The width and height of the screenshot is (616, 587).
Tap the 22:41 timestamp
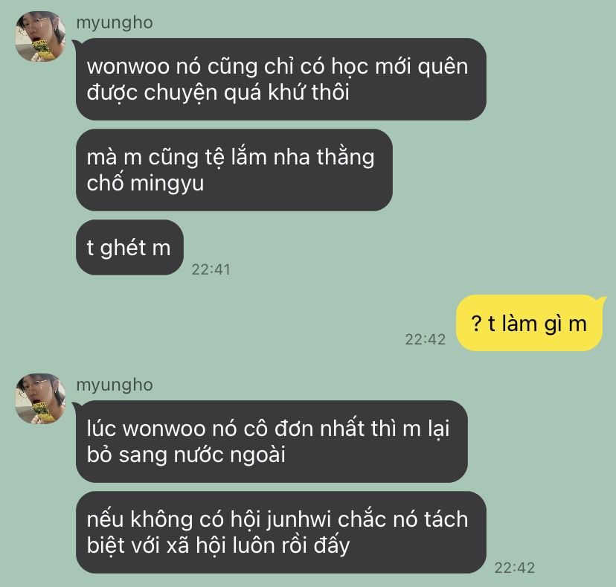click(x=211, y=269)
